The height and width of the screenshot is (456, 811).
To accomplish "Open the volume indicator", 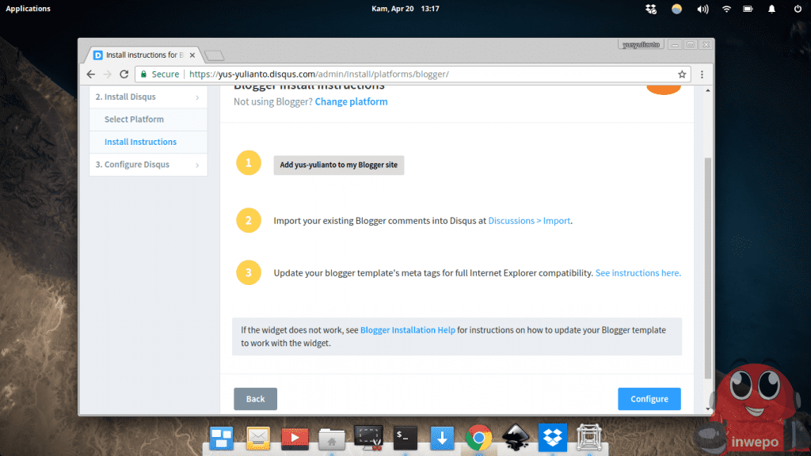I will coord(702,9).
